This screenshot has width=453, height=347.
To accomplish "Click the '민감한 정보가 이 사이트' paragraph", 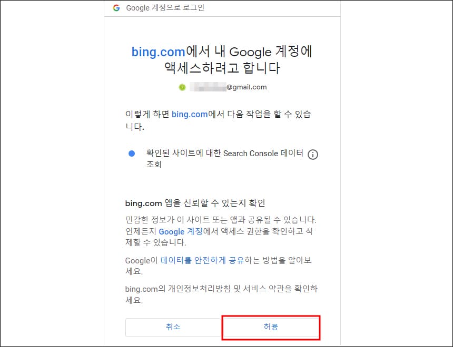I will pos(221,231).
